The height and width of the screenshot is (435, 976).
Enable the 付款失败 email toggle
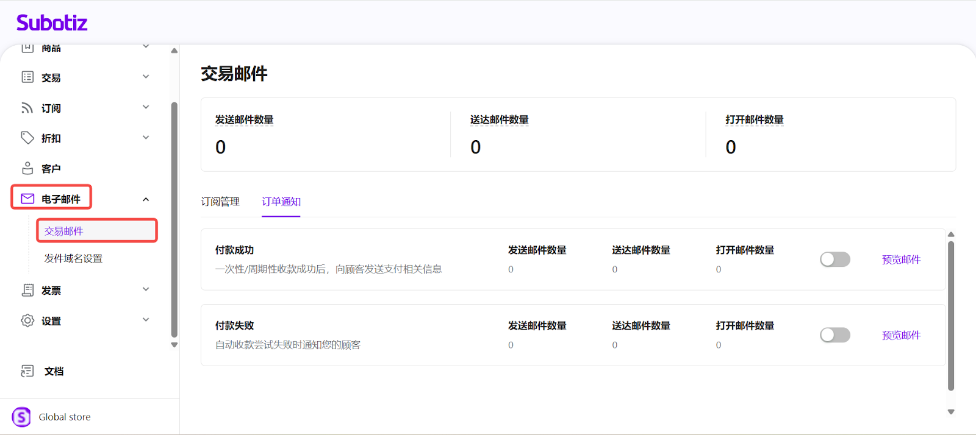(x=834, y=335)
